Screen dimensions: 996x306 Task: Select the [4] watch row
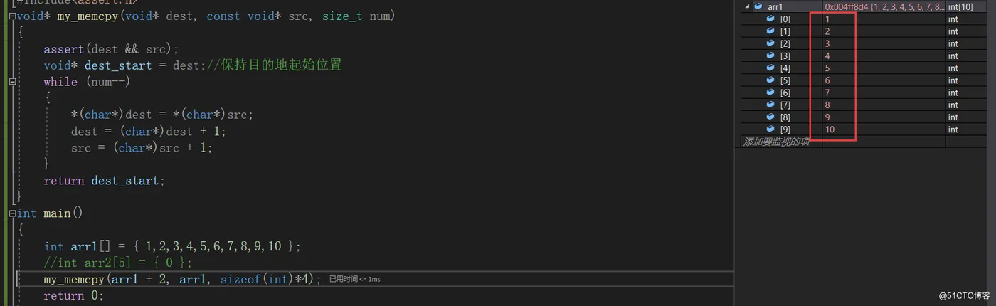point(865,68)
